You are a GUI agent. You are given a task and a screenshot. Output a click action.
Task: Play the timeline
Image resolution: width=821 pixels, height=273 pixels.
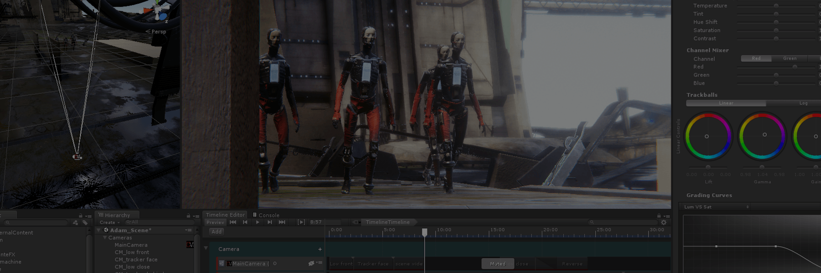tap(258, 222)
